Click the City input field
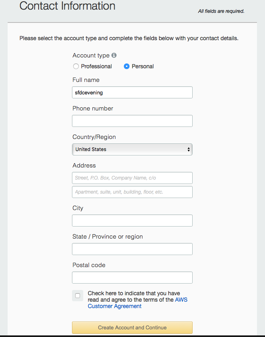 pyautogui.click(x=132, y=221)
